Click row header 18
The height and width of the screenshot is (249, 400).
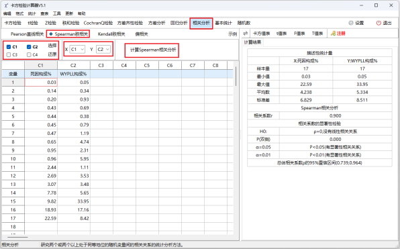click(13, 227)
